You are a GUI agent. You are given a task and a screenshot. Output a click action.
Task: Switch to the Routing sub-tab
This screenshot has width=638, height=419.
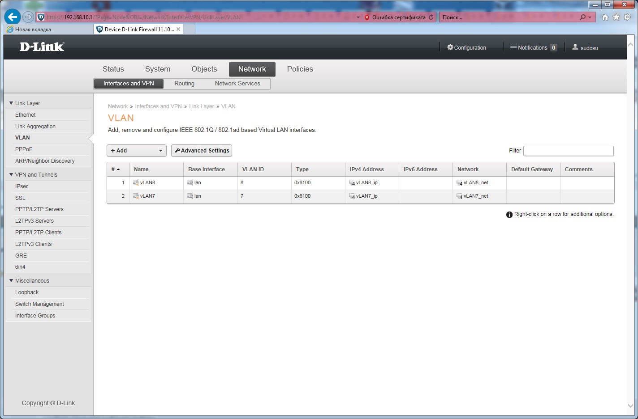(x=184, y=84)
